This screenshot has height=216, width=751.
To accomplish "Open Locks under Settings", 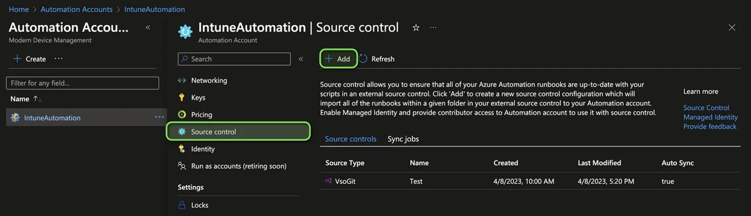I will tap(199, 205).
